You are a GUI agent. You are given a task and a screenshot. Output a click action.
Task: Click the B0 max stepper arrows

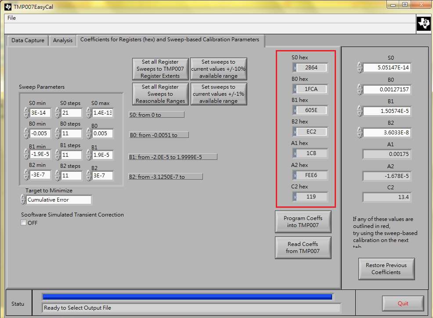[89, 134]
